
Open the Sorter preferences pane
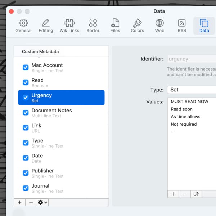click(93, 26)
